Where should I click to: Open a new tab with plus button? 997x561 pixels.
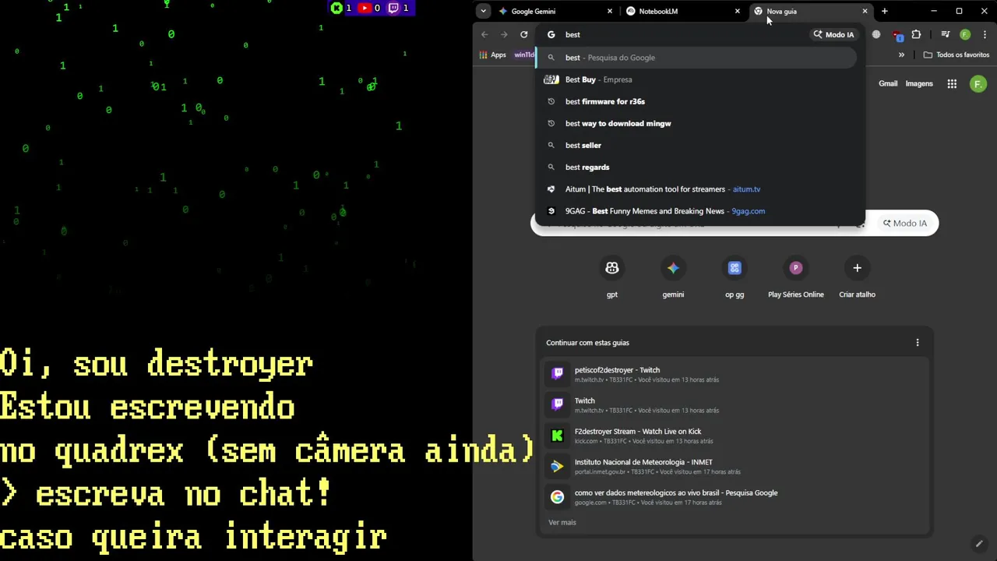884,11
